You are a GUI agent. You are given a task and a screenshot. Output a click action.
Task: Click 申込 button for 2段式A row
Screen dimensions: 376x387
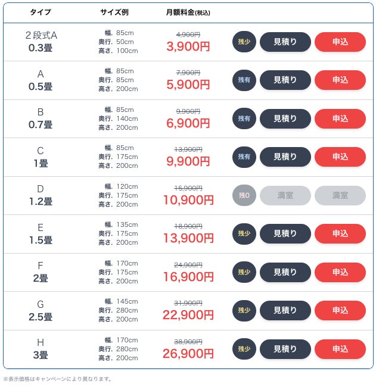click(x=340, y=42)
